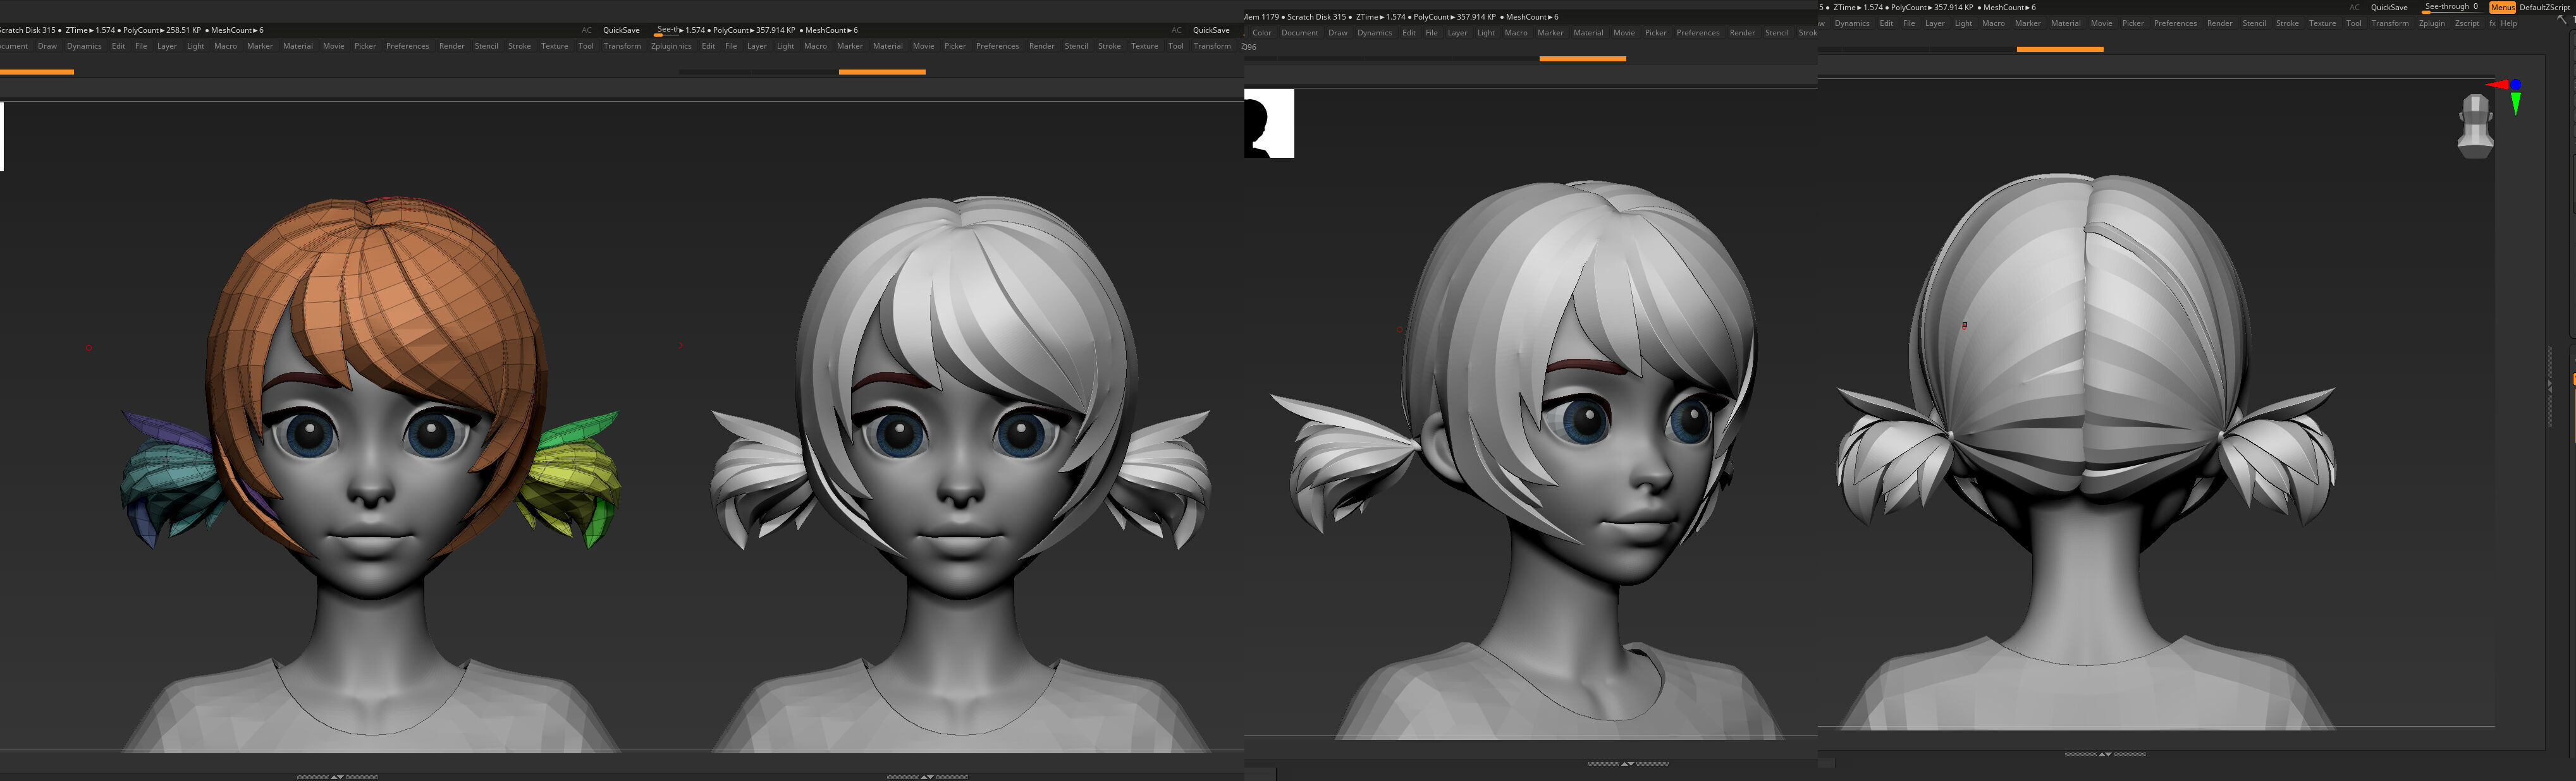Viewport: 2576px width, 781px height.
Task: Open Zplugin menu in back-view window
Action: (2431, 23)
